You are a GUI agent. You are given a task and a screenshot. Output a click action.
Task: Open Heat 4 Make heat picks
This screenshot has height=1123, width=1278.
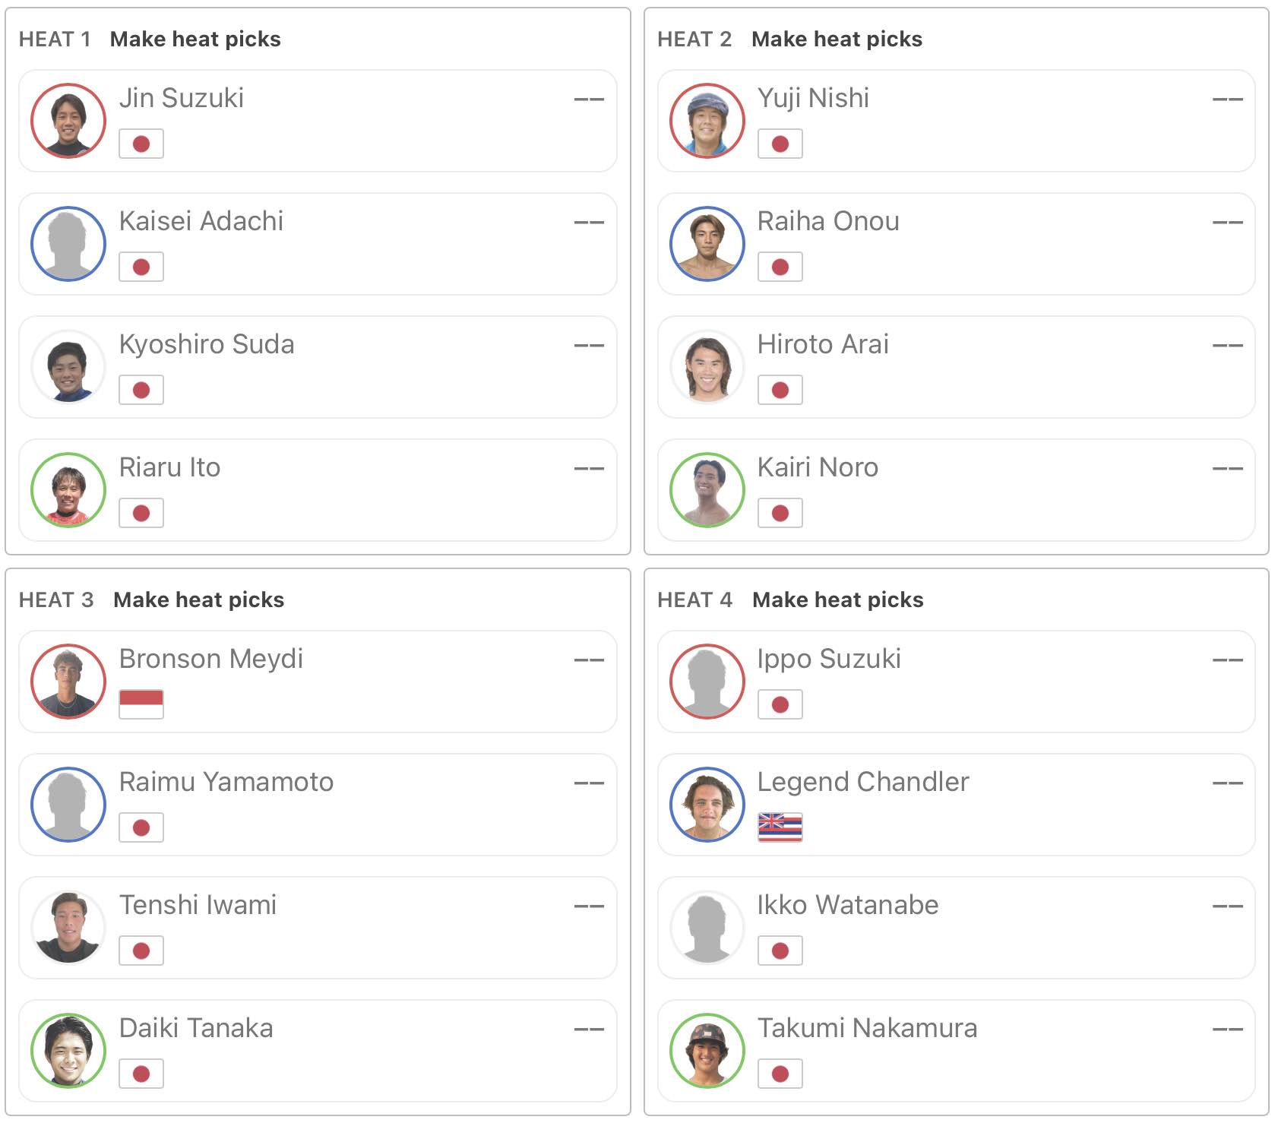coord(837,599)
